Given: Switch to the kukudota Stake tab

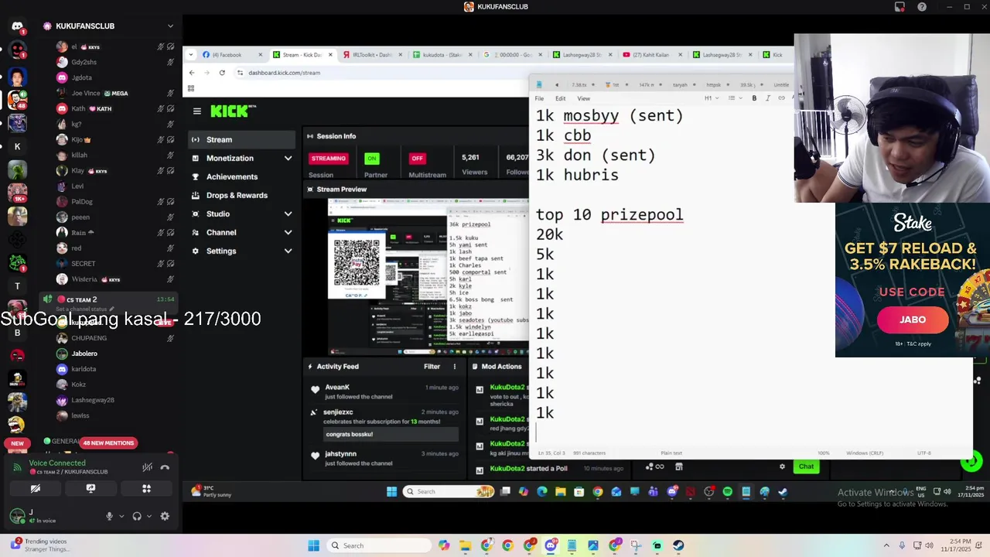Looking at the screenshot, I should tap(442, 55).
